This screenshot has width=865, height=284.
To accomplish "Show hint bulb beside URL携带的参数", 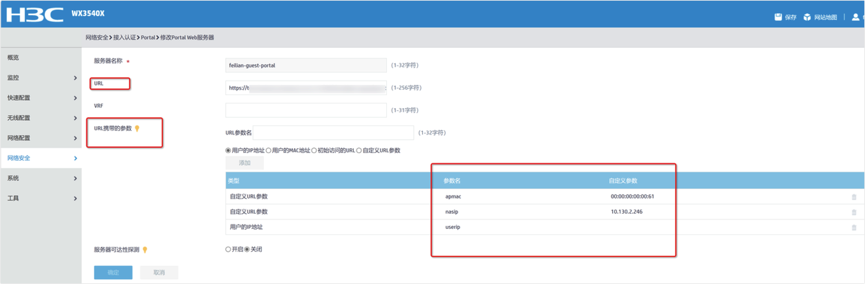I will coord(137,129).
